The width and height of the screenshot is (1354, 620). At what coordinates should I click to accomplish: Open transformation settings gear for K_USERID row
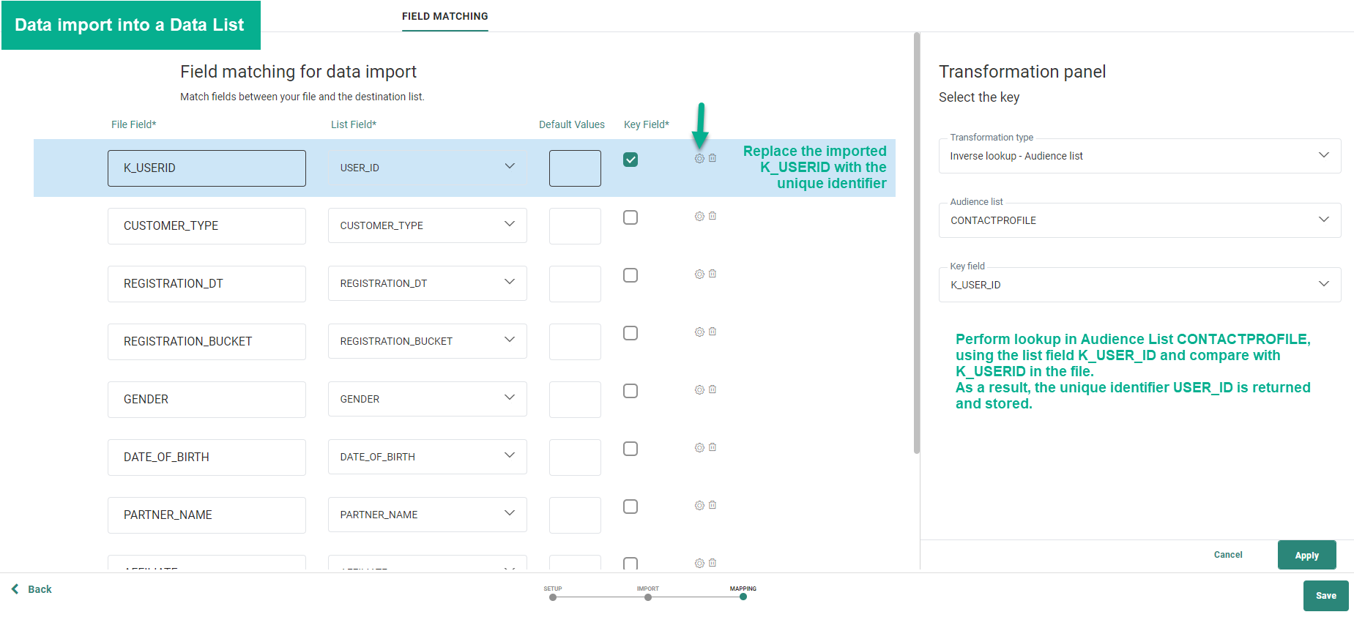tap(699, 158)
